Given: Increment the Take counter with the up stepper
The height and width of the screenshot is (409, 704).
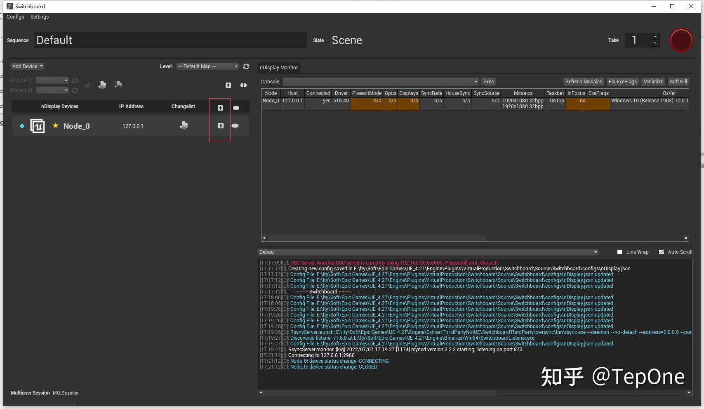Looking at the screenshot, I should (655, 38).
